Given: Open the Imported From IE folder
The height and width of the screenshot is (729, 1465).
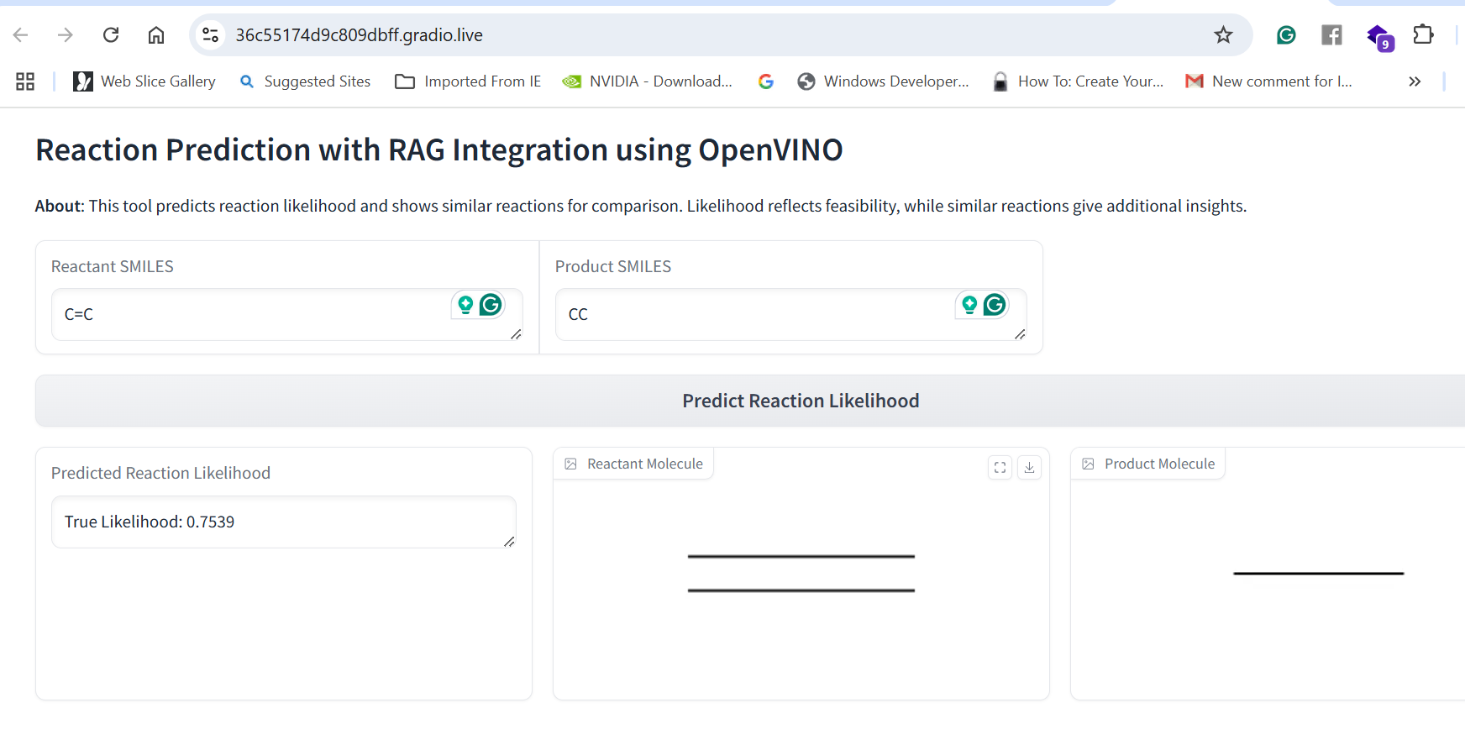Looking at the screenshot, I should point(468,81).
